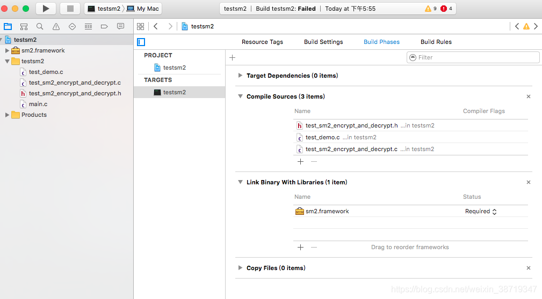Screen dimensions: 542x299
Task: Open the related items grid menu
Action: [140, 27]
